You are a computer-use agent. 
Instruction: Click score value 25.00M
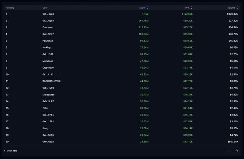[144, 128]
